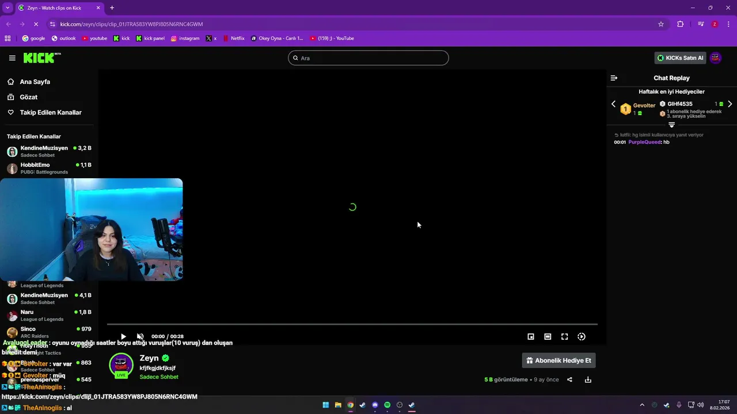Screen dimensions: 737x414
Task: Open Takip Edilen Kanallar in sidebar
Action: pyautogui.click(x=51, y=113)
